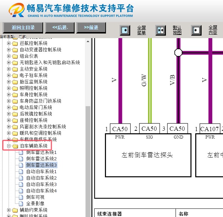Expand the 照明控制系统 folder node
The width and height of the screenshot is (223, 217).
[x=9, y=88]
